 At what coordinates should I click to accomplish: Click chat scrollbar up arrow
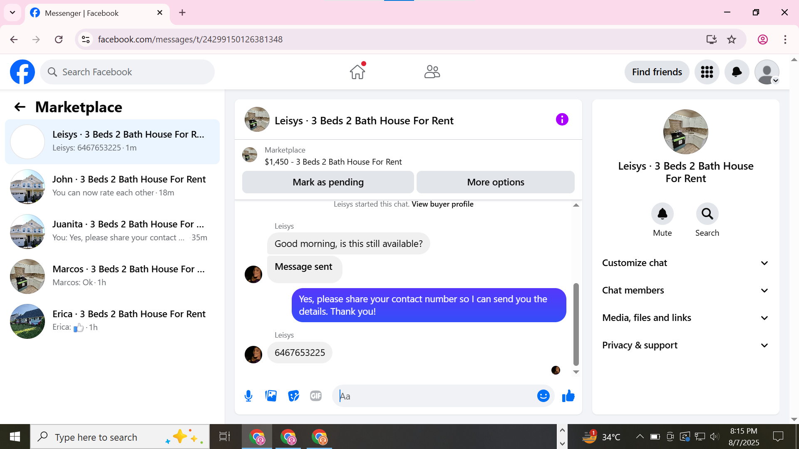point(576,205)
